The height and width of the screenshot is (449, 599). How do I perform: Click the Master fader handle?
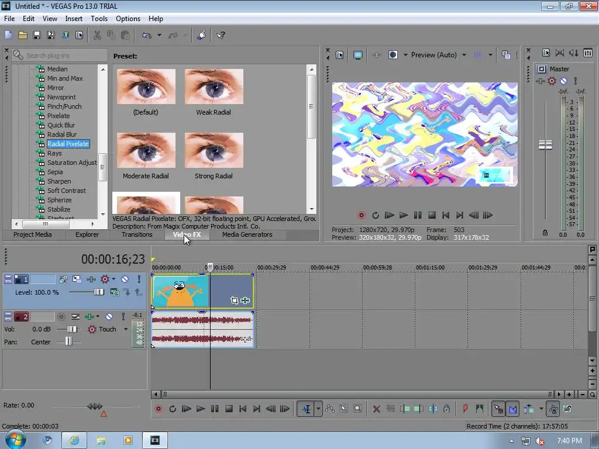coord(545,145)
